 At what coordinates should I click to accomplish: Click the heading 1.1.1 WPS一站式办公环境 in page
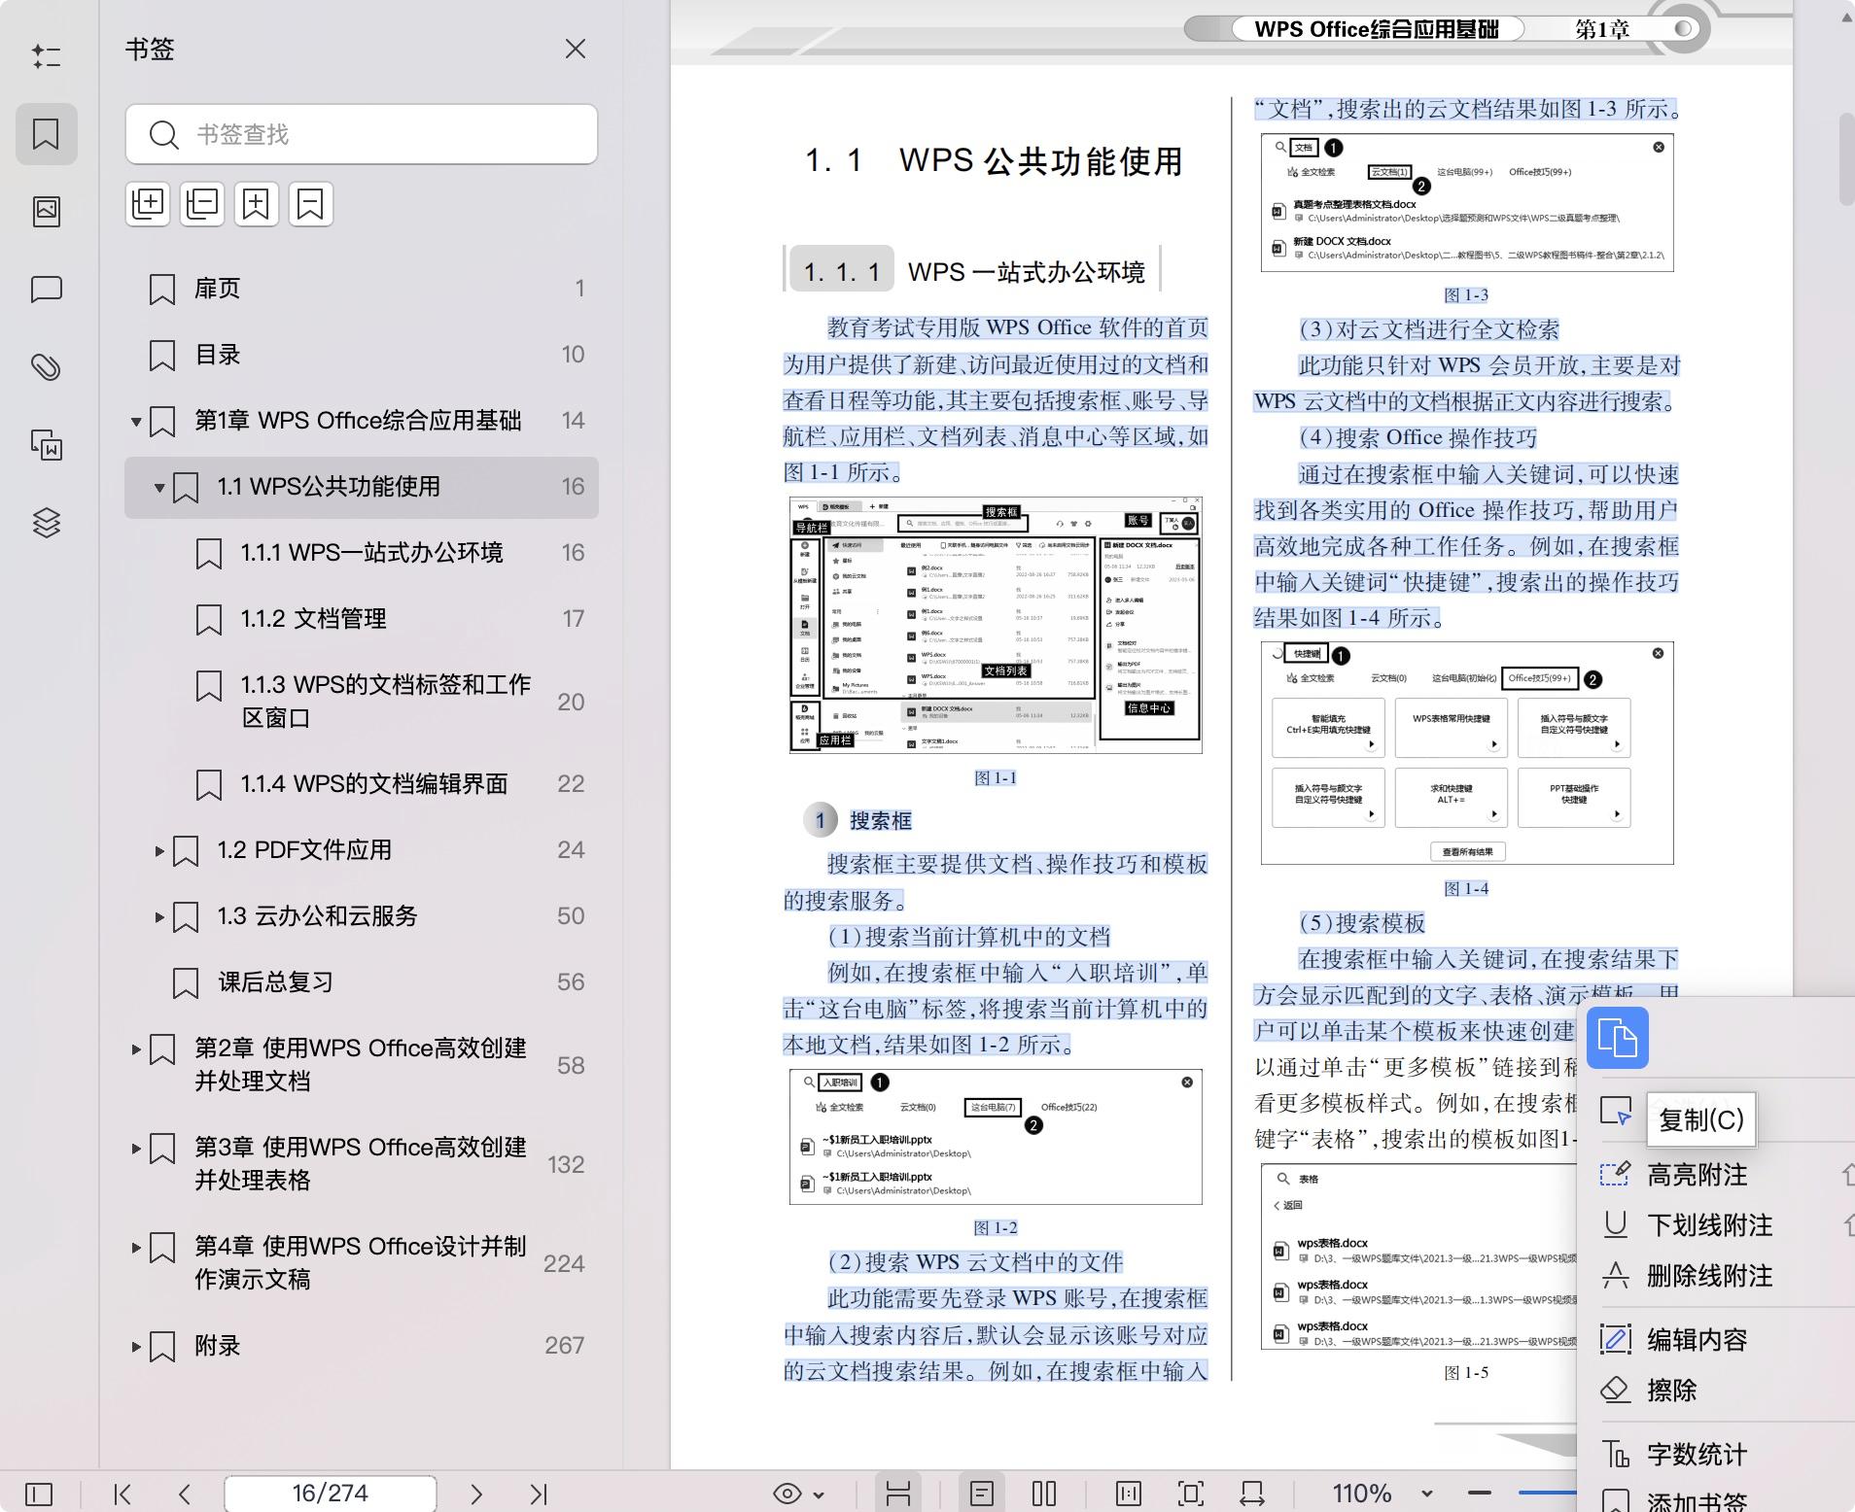click(x=972, y=271)
